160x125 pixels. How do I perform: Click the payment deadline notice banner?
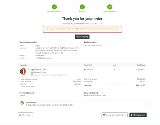82,29
